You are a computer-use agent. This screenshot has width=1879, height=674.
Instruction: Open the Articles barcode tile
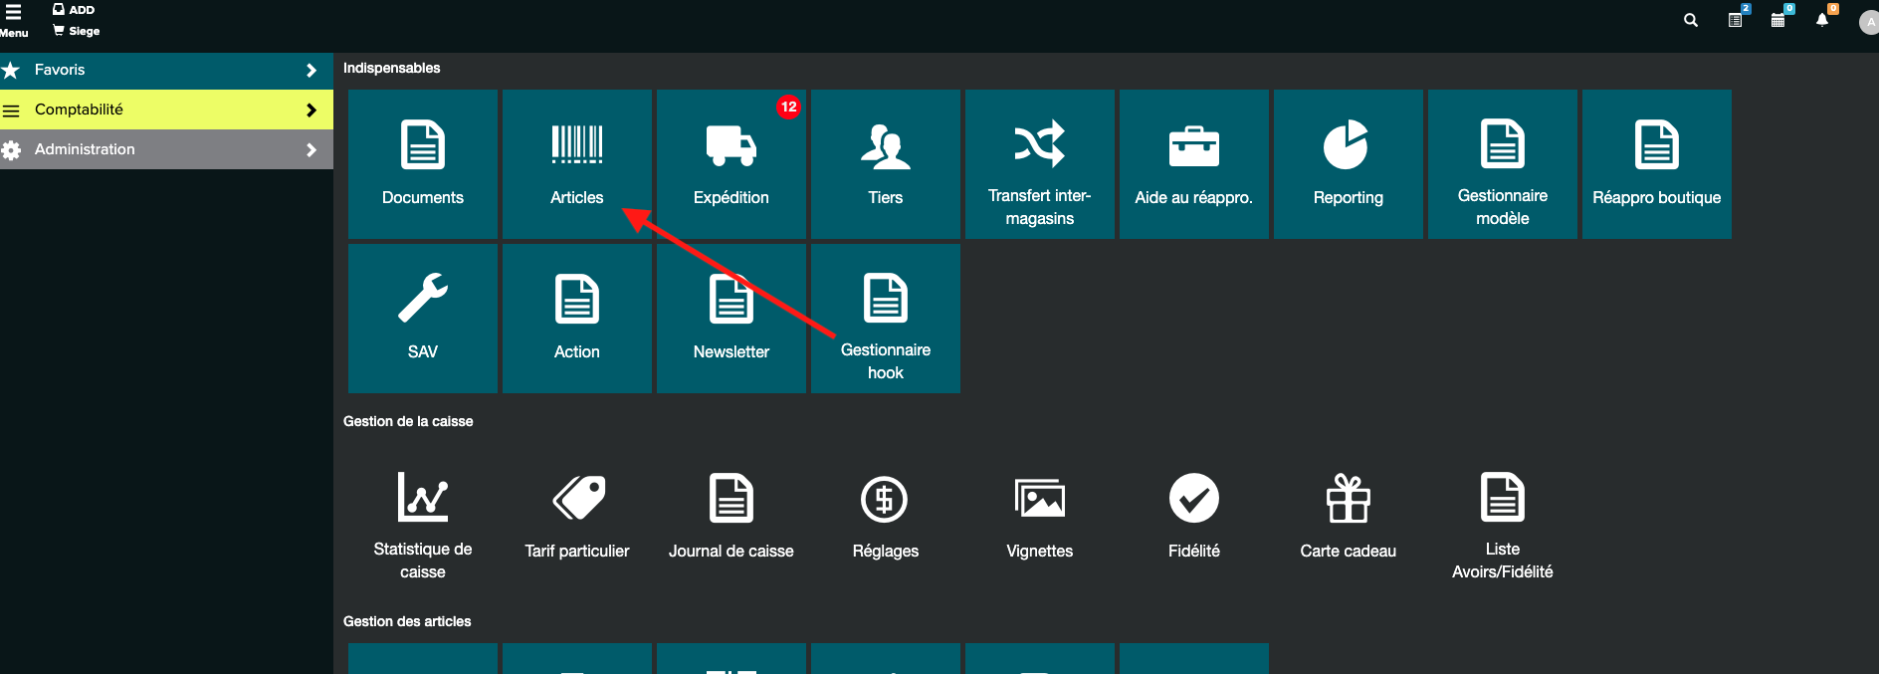click(x=576, y=163)
